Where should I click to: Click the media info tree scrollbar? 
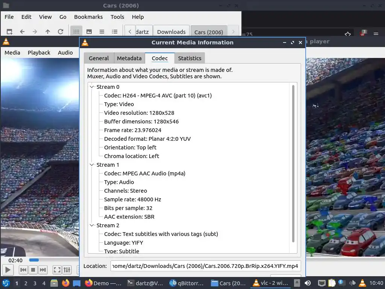pos(293,163)
